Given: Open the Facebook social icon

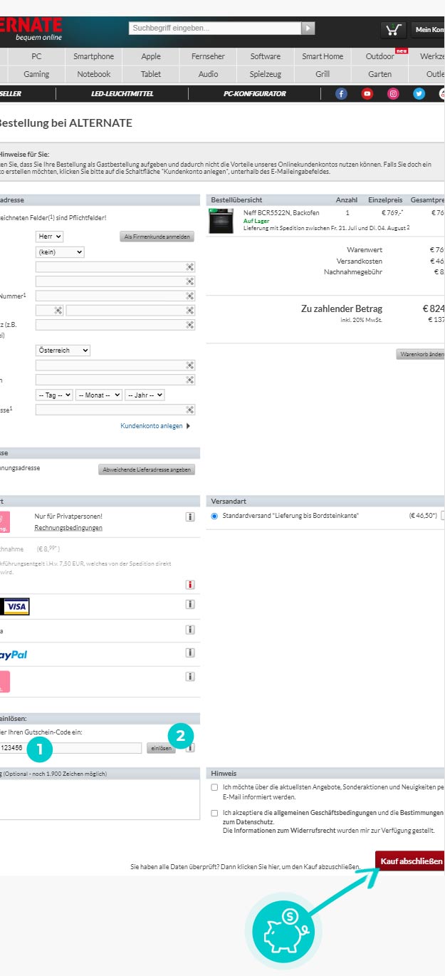Looking at the screenshot, I should 341,94.
